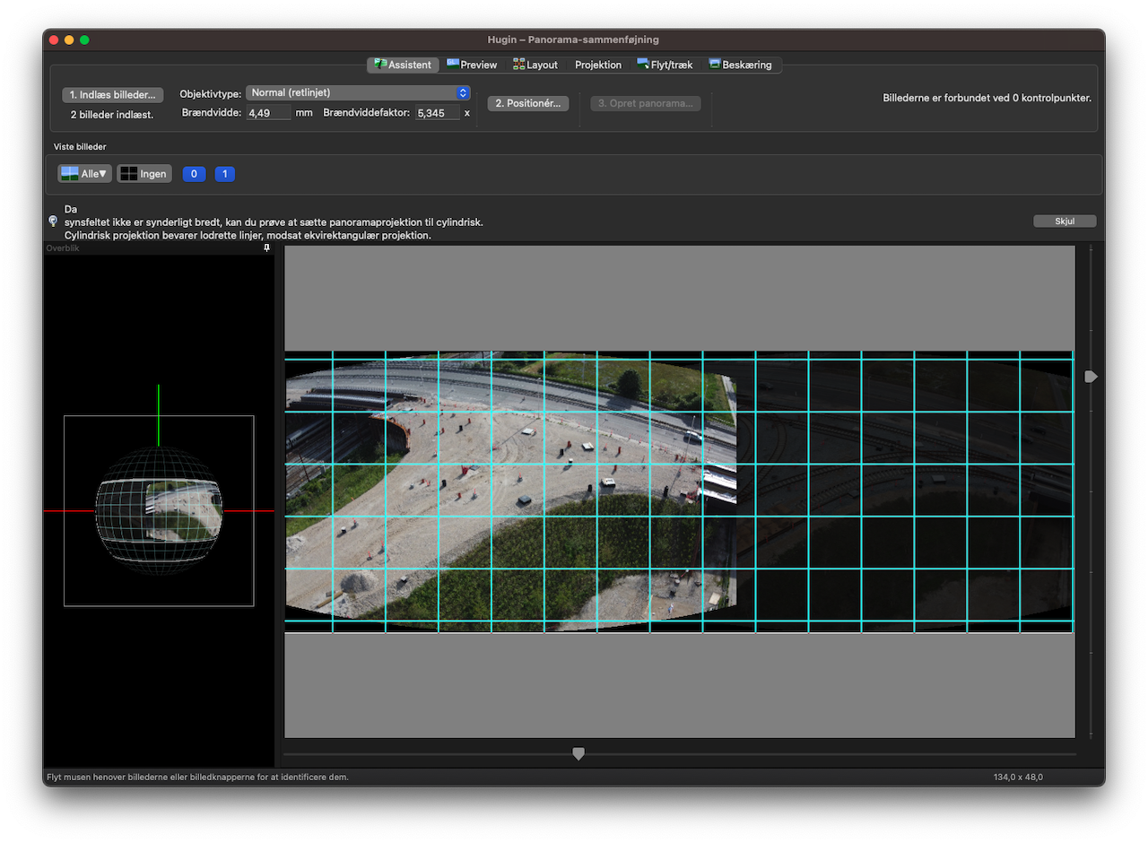Click the Beskæring crop icon
The image size is (1148, 843).
coord(714,64)
